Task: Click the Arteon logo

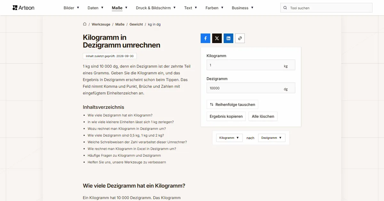Action: tap(23, 8)
